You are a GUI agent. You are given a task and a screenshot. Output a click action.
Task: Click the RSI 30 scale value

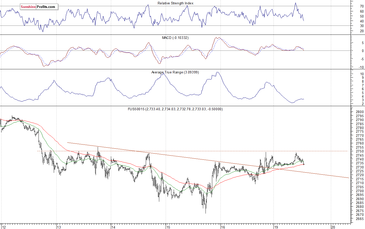coord(362,26)
